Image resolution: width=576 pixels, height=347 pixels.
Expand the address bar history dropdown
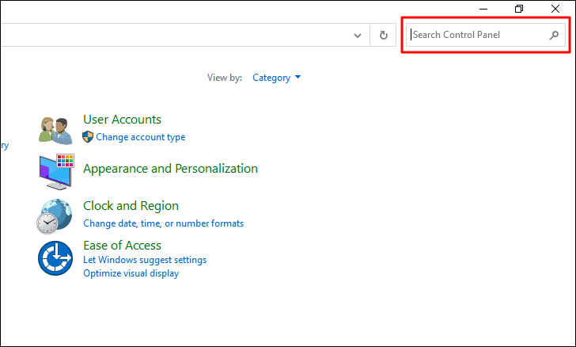click(358, 35)
